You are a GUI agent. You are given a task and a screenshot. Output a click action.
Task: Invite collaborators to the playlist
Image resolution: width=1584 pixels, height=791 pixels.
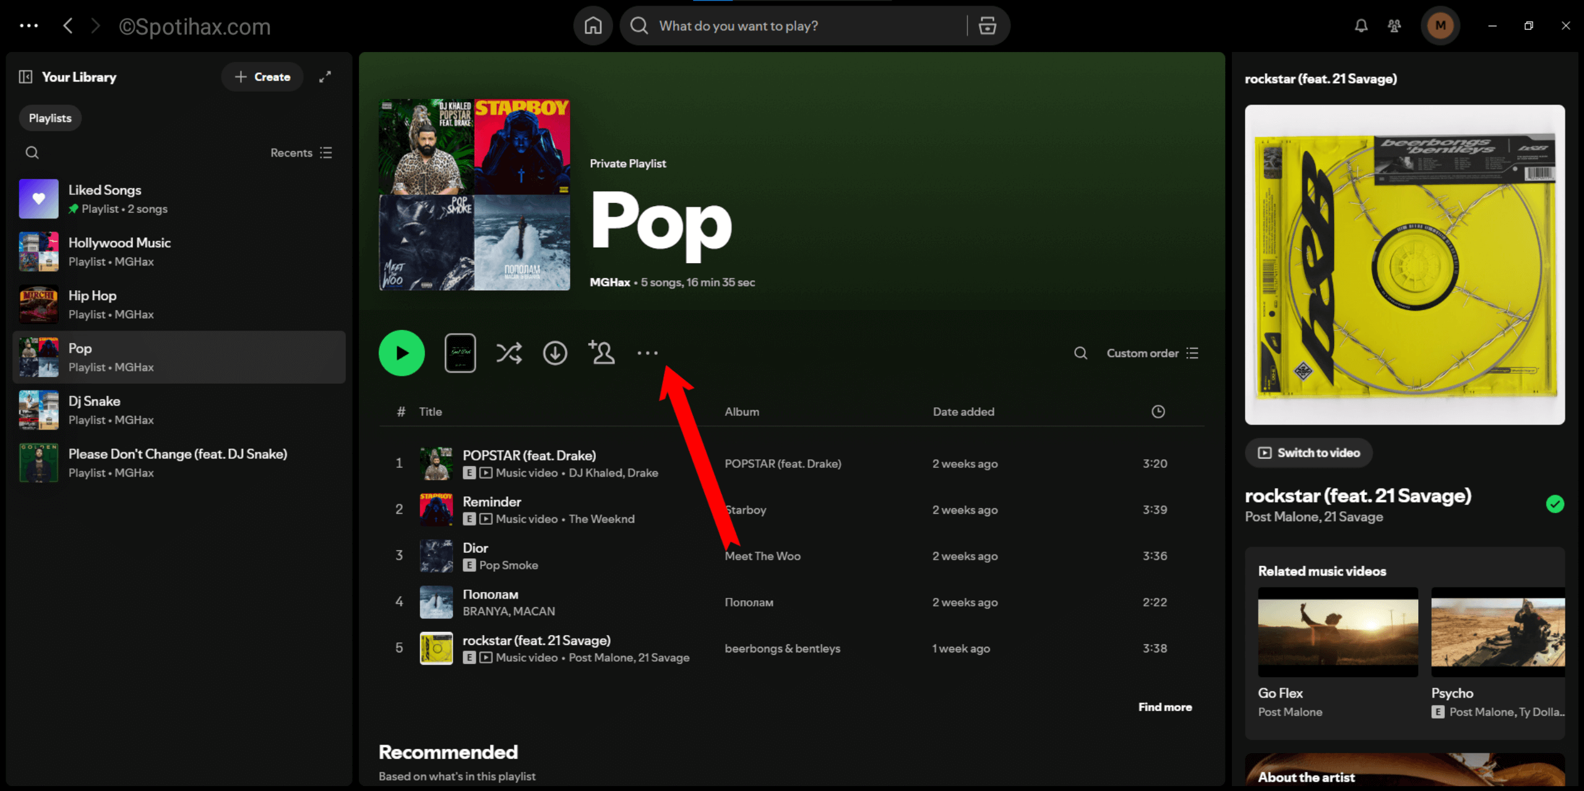click(601, 352)
